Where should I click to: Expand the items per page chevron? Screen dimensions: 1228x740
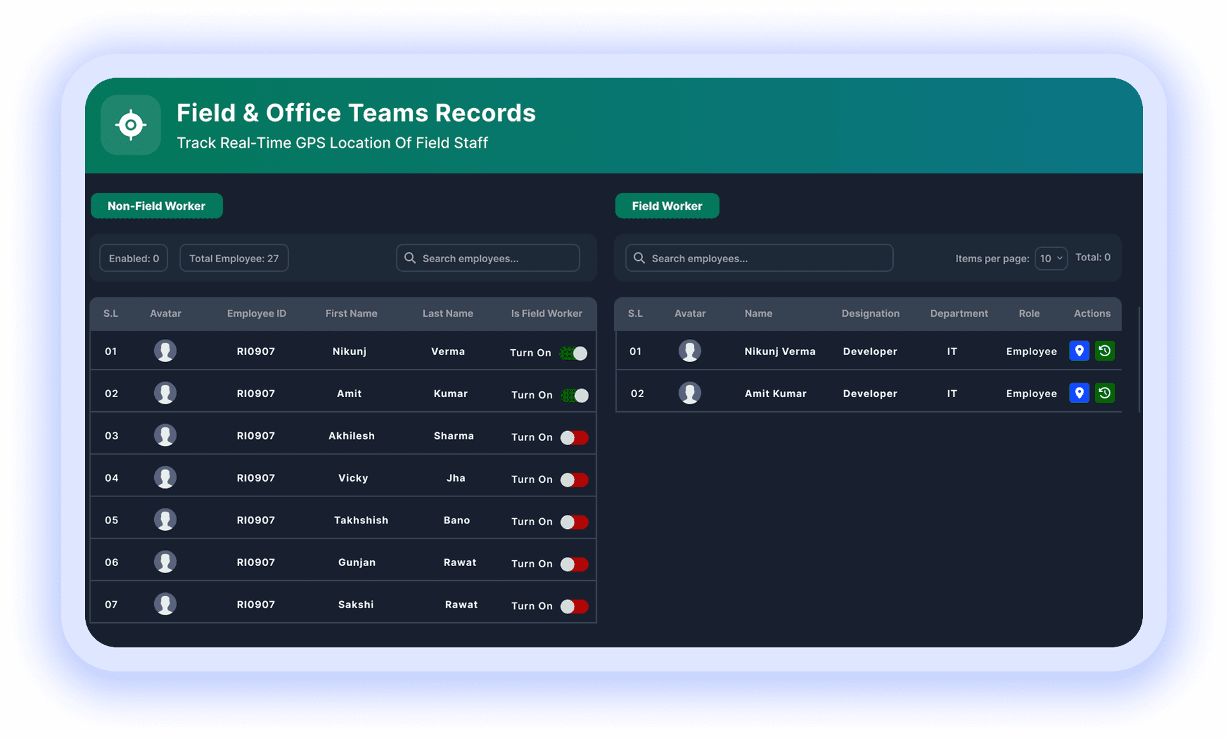1059,258
